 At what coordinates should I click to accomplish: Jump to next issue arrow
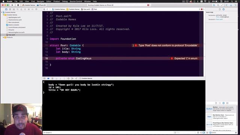pyautogui.click(x=204, y=9)
